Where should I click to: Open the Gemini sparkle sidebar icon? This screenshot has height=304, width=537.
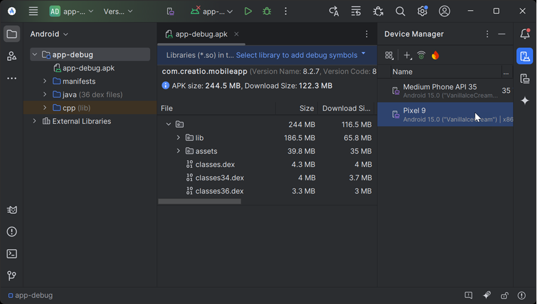point(524,101)
